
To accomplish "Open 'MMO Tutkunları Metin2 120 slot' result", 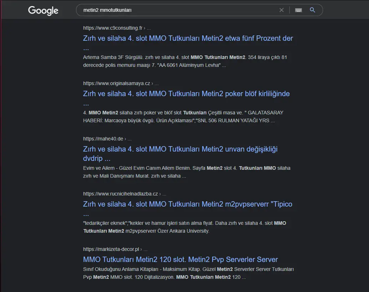I will coord(180,259).
